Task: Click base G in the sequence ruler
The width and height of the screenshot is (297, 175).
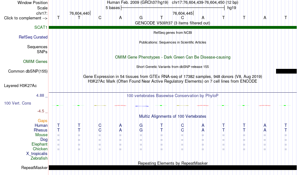Action: (141, 18)
